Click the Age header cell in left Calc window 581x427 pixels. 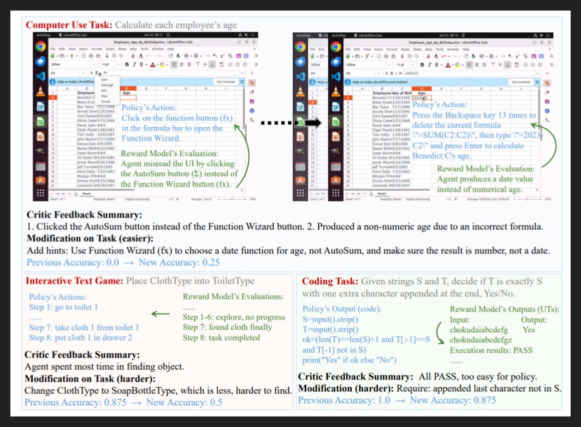[x=126, y=93]
